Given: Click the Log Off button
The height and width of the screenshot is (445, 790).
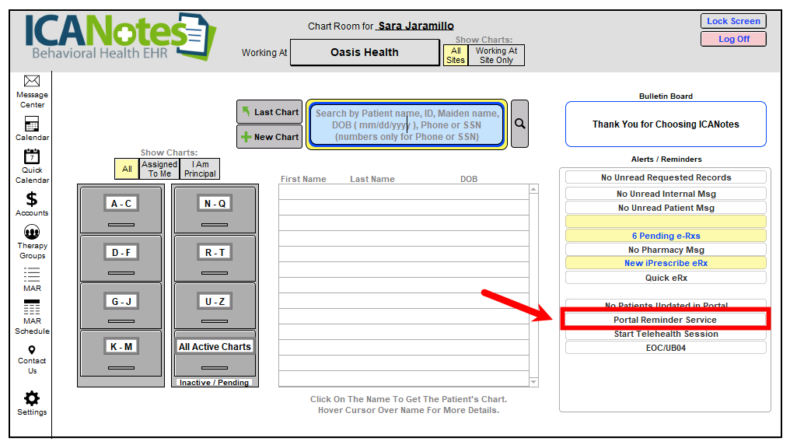Looking at the screenshot, I should tap(733, 39).
